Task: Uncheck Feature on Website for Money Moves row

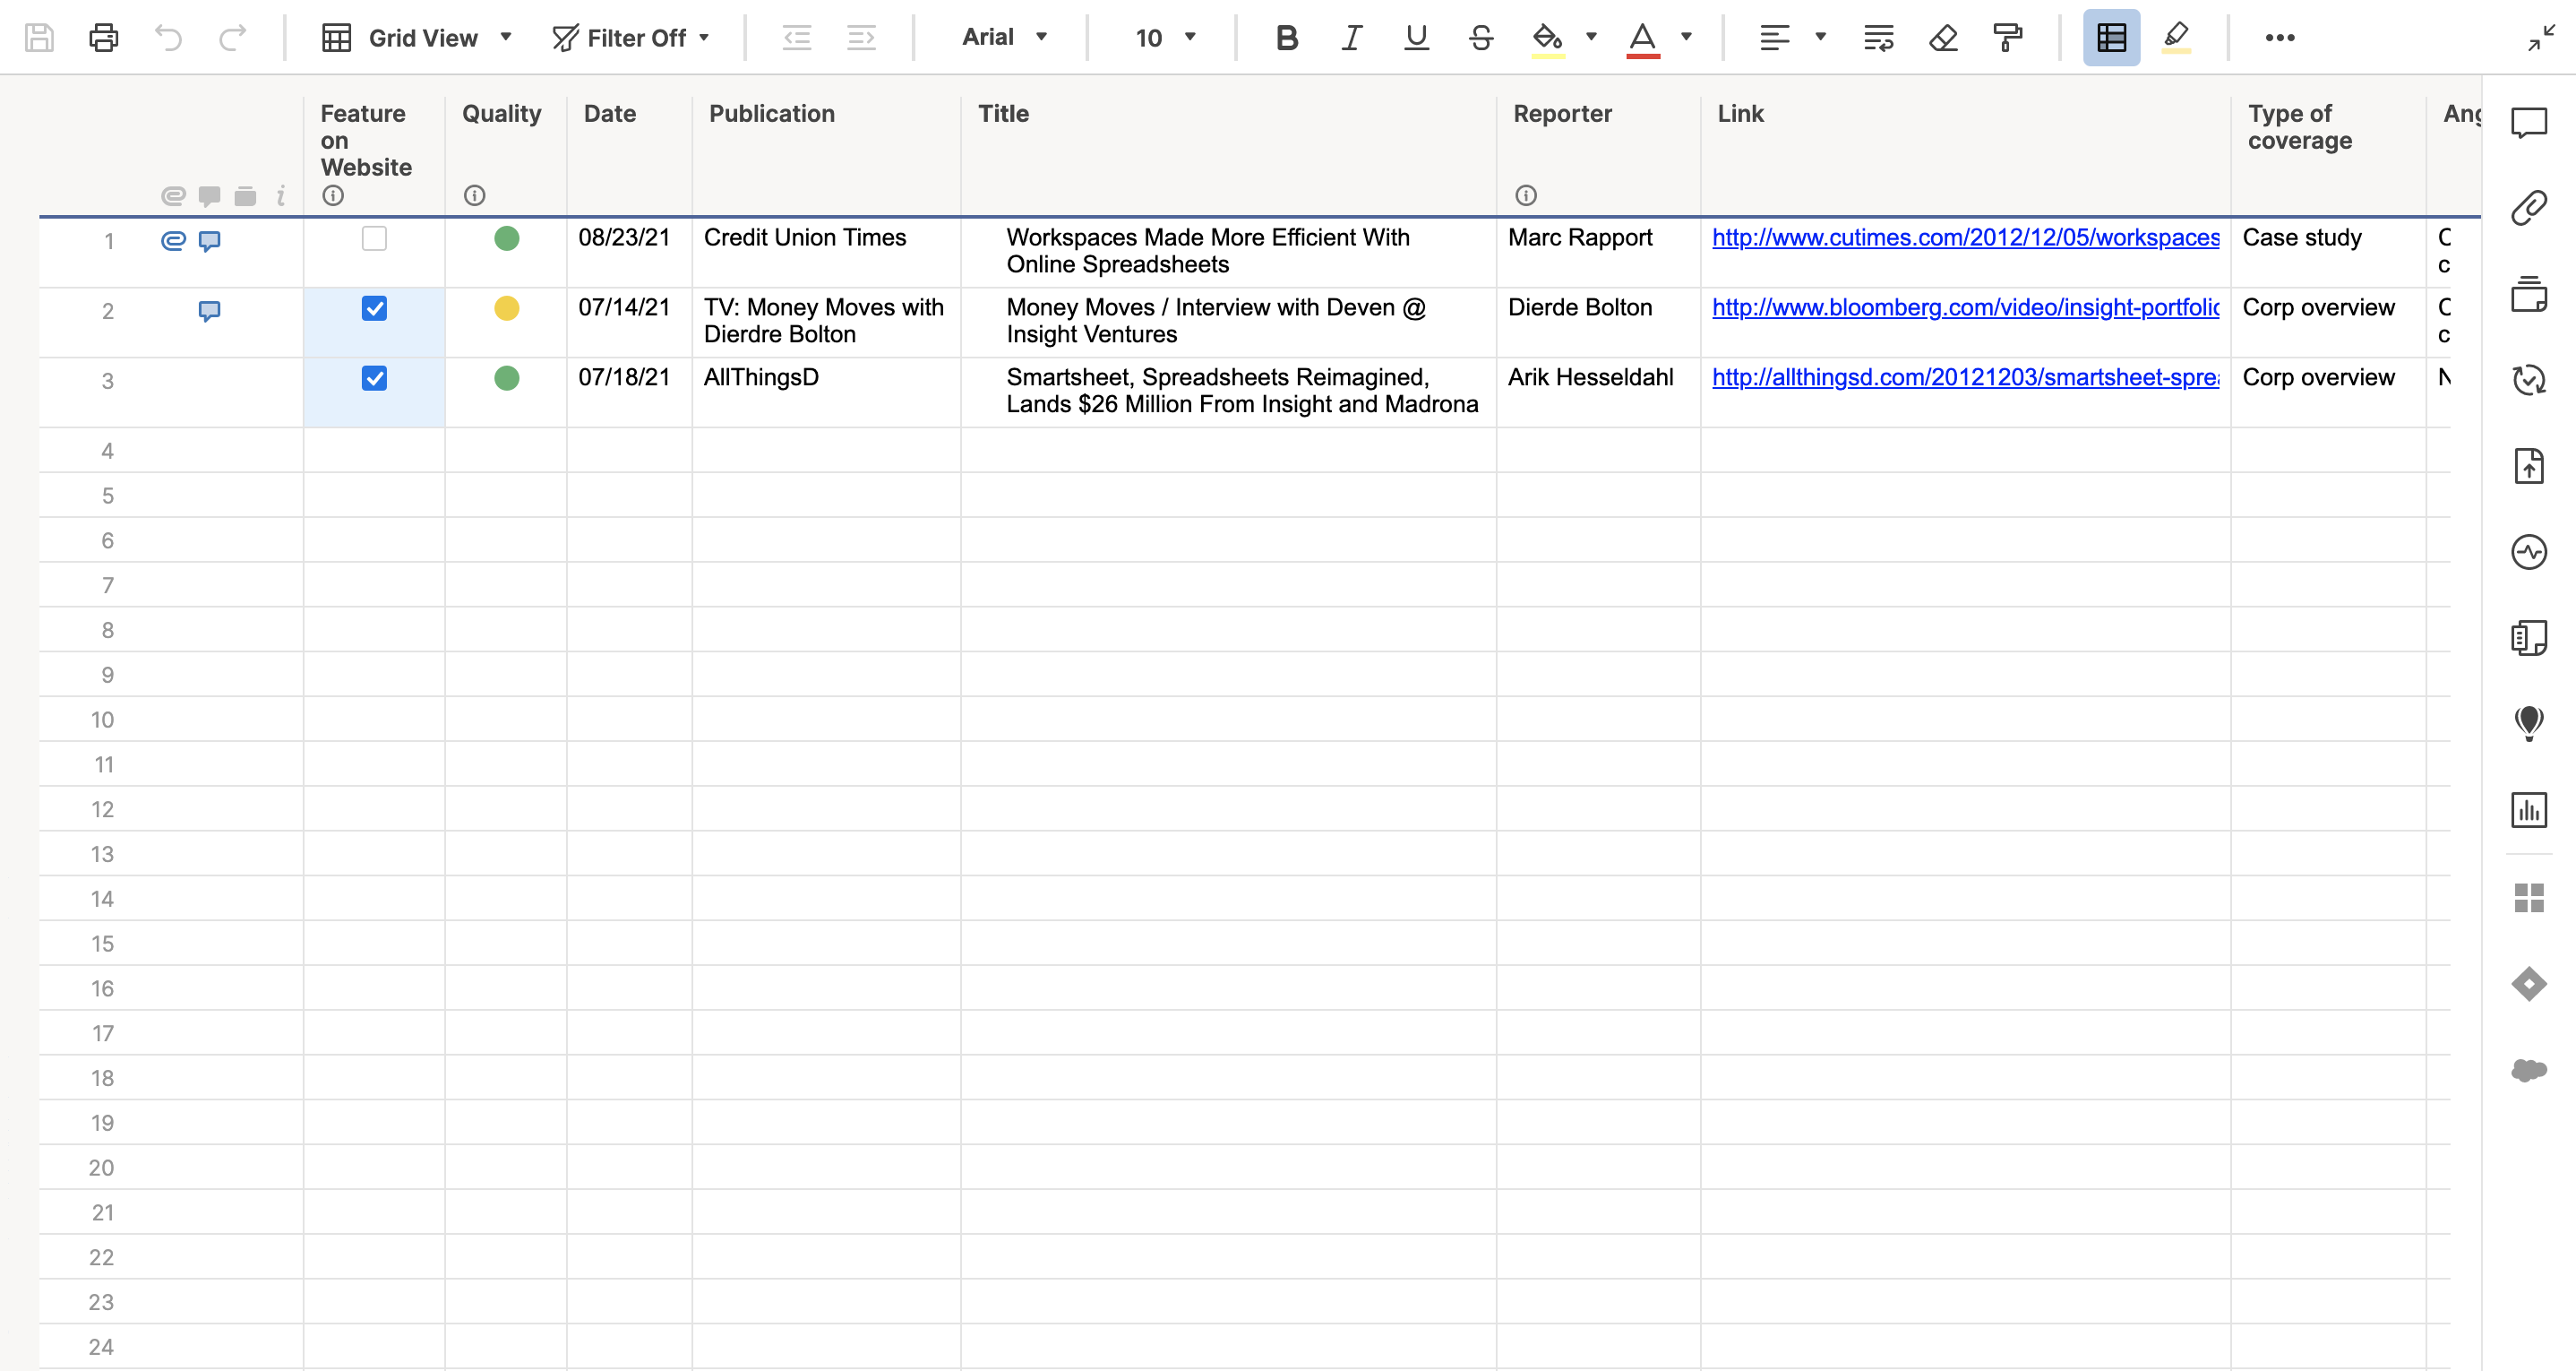Action: 374,308
